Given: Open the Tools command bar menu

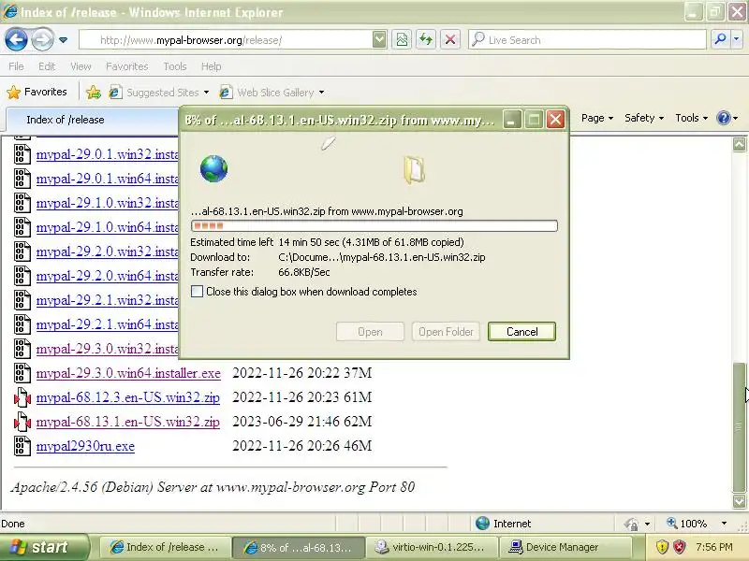Looking at the screenshot, I should click(691, 118).
